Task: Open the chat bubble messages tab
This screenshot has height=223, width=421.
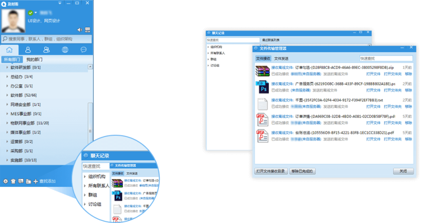Action: click(x=83, y=50)
